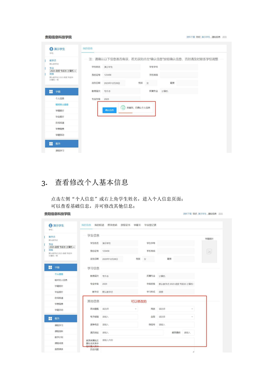The width and height of the screenshot is (273, 387).
Task: Click the 紧急电话 input field
Action: (x=119, y=325)
